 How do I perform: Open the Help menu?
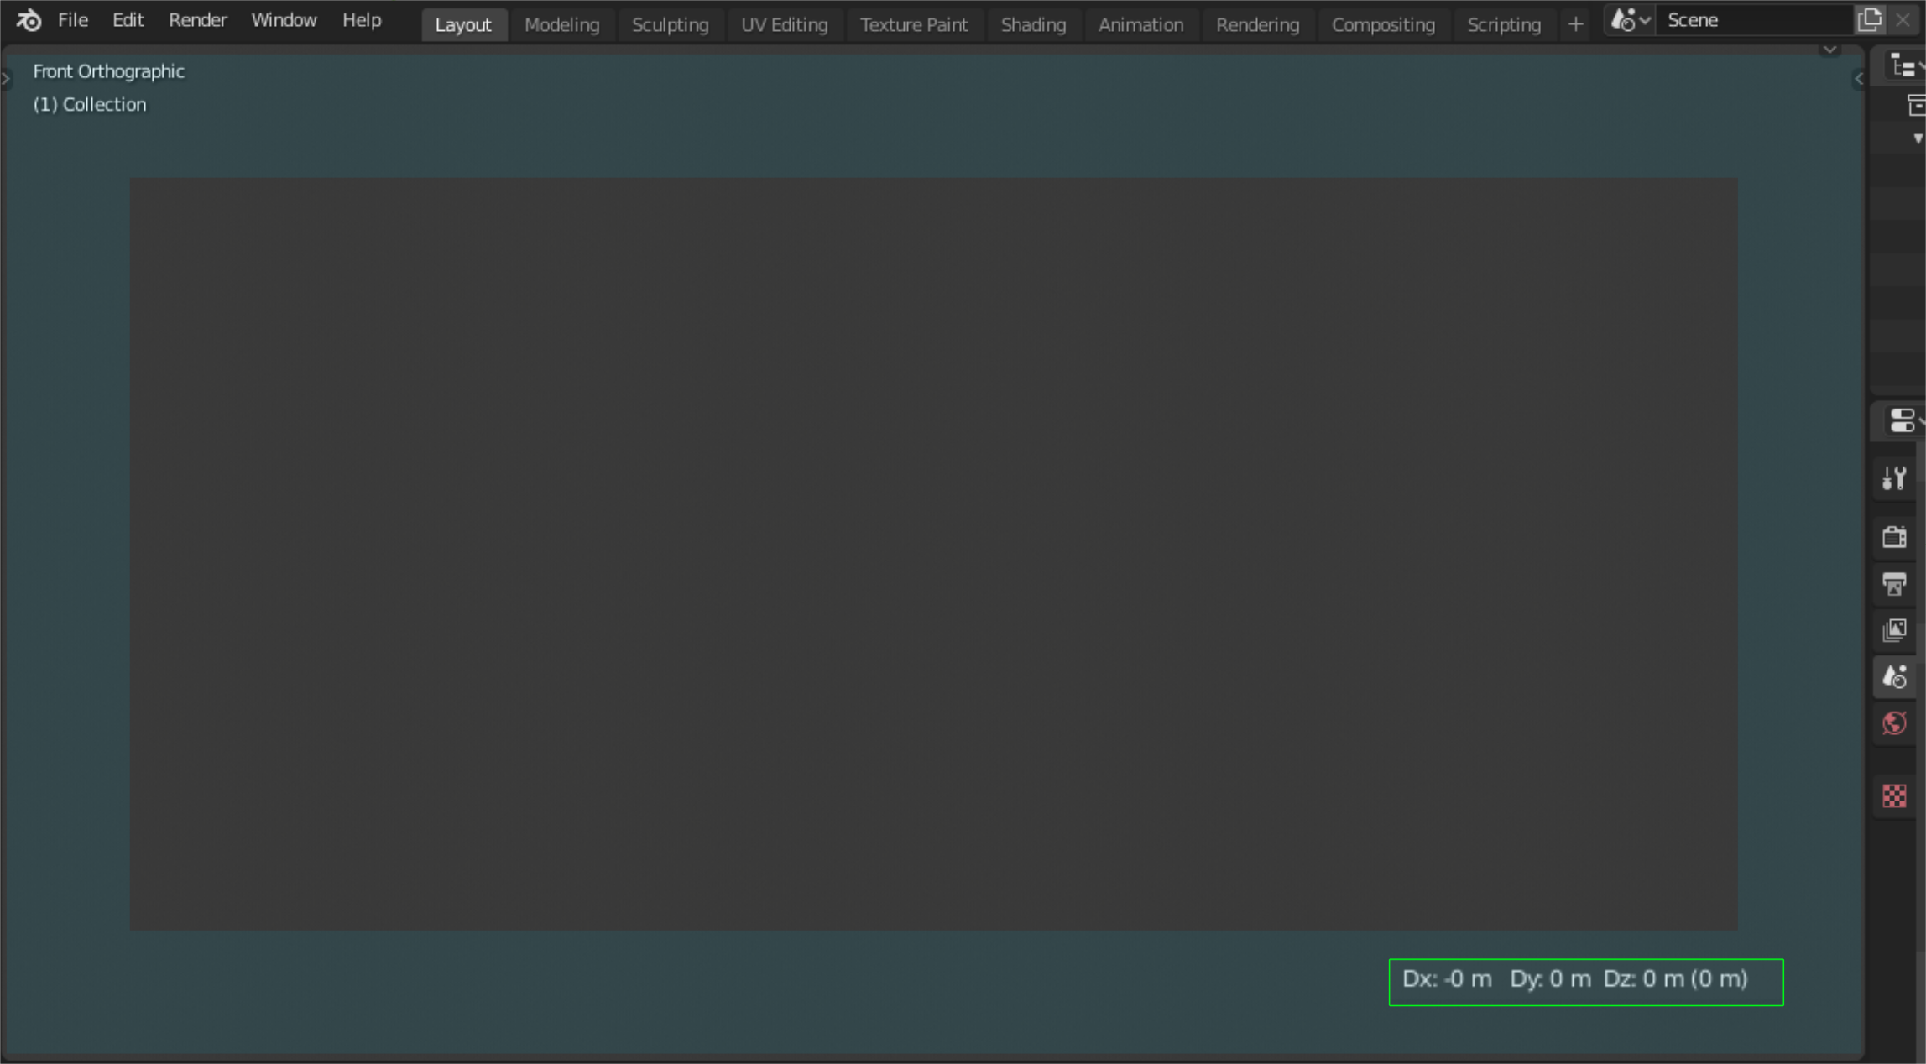pos(362,20)
